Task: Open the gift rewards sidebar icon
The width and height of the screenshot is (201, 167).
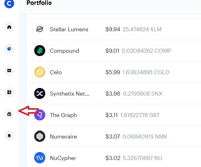Action: (9, 114)
